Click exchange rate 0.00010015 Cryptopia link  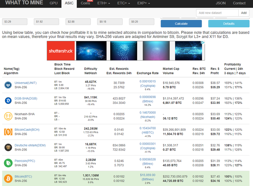147,83
